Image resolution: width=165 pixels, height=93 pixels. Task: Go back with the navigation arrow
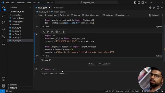click(x=48, y=3)
